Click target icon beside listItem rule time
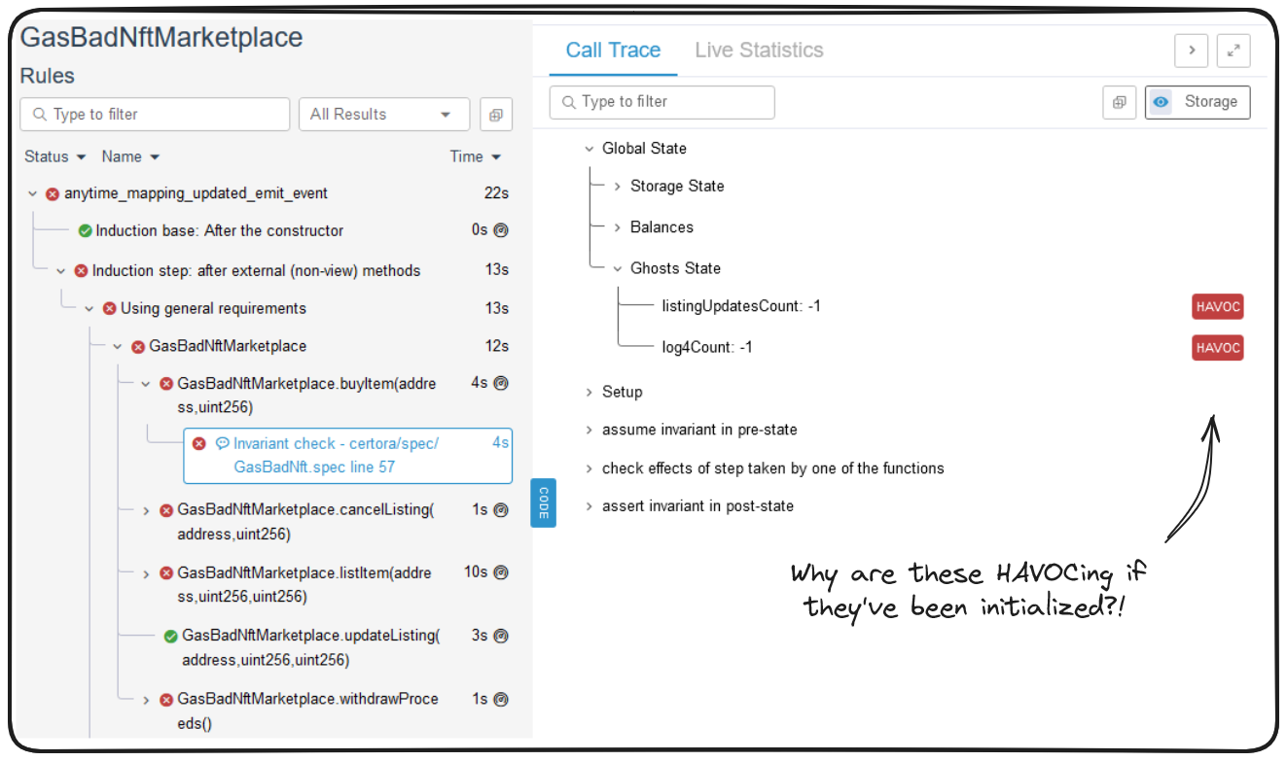This screenshot has width=1287, height=761. [x=501, y=572]
